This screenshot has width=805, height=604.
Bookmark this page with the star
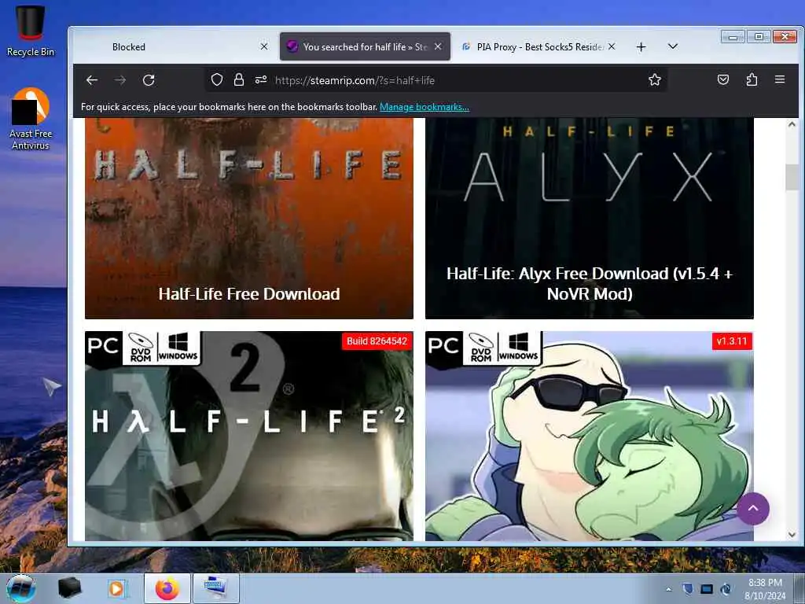[655, 79]
